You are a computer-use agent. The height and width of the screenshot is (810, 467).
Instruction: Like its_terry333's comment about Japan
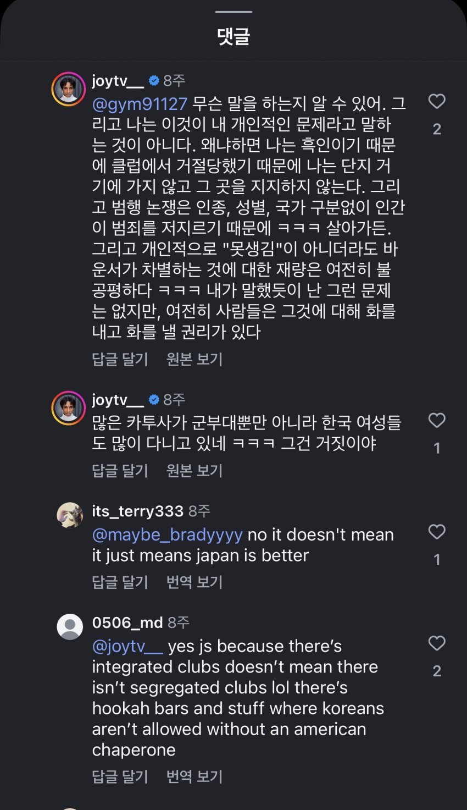click(436, 532)
